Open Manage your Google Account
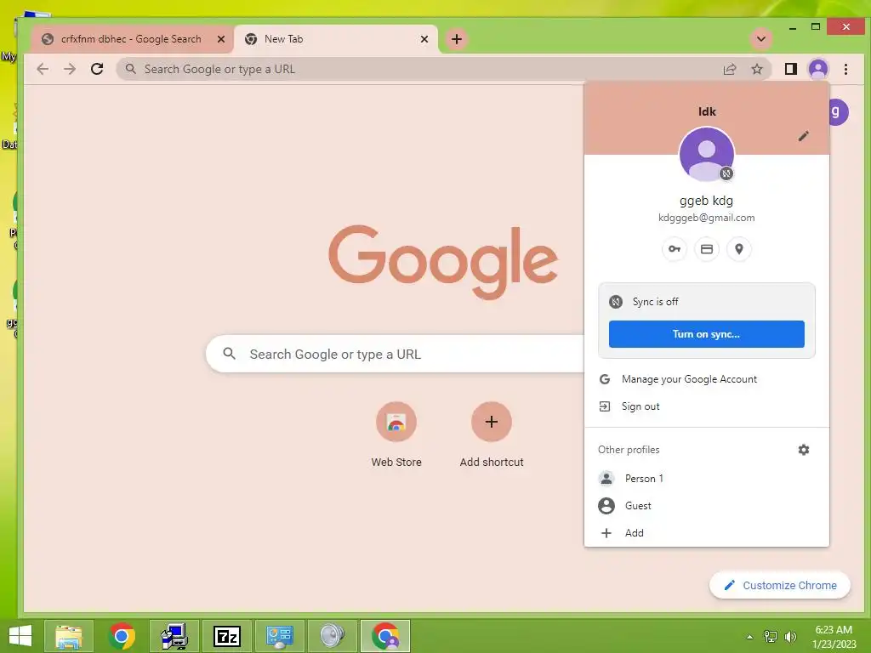 [707, 379]
